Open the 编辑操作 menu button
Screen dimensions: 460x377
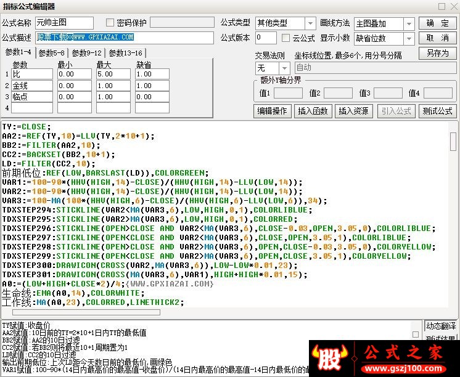tap(272, 111)
